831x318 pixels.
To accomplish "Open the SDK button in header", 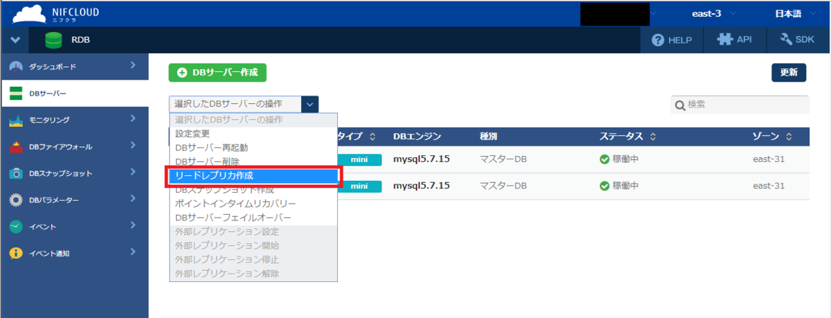I will 798,40.
